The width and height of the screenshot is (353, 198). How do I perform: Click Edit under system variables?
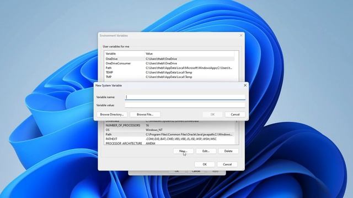[206, 151]
